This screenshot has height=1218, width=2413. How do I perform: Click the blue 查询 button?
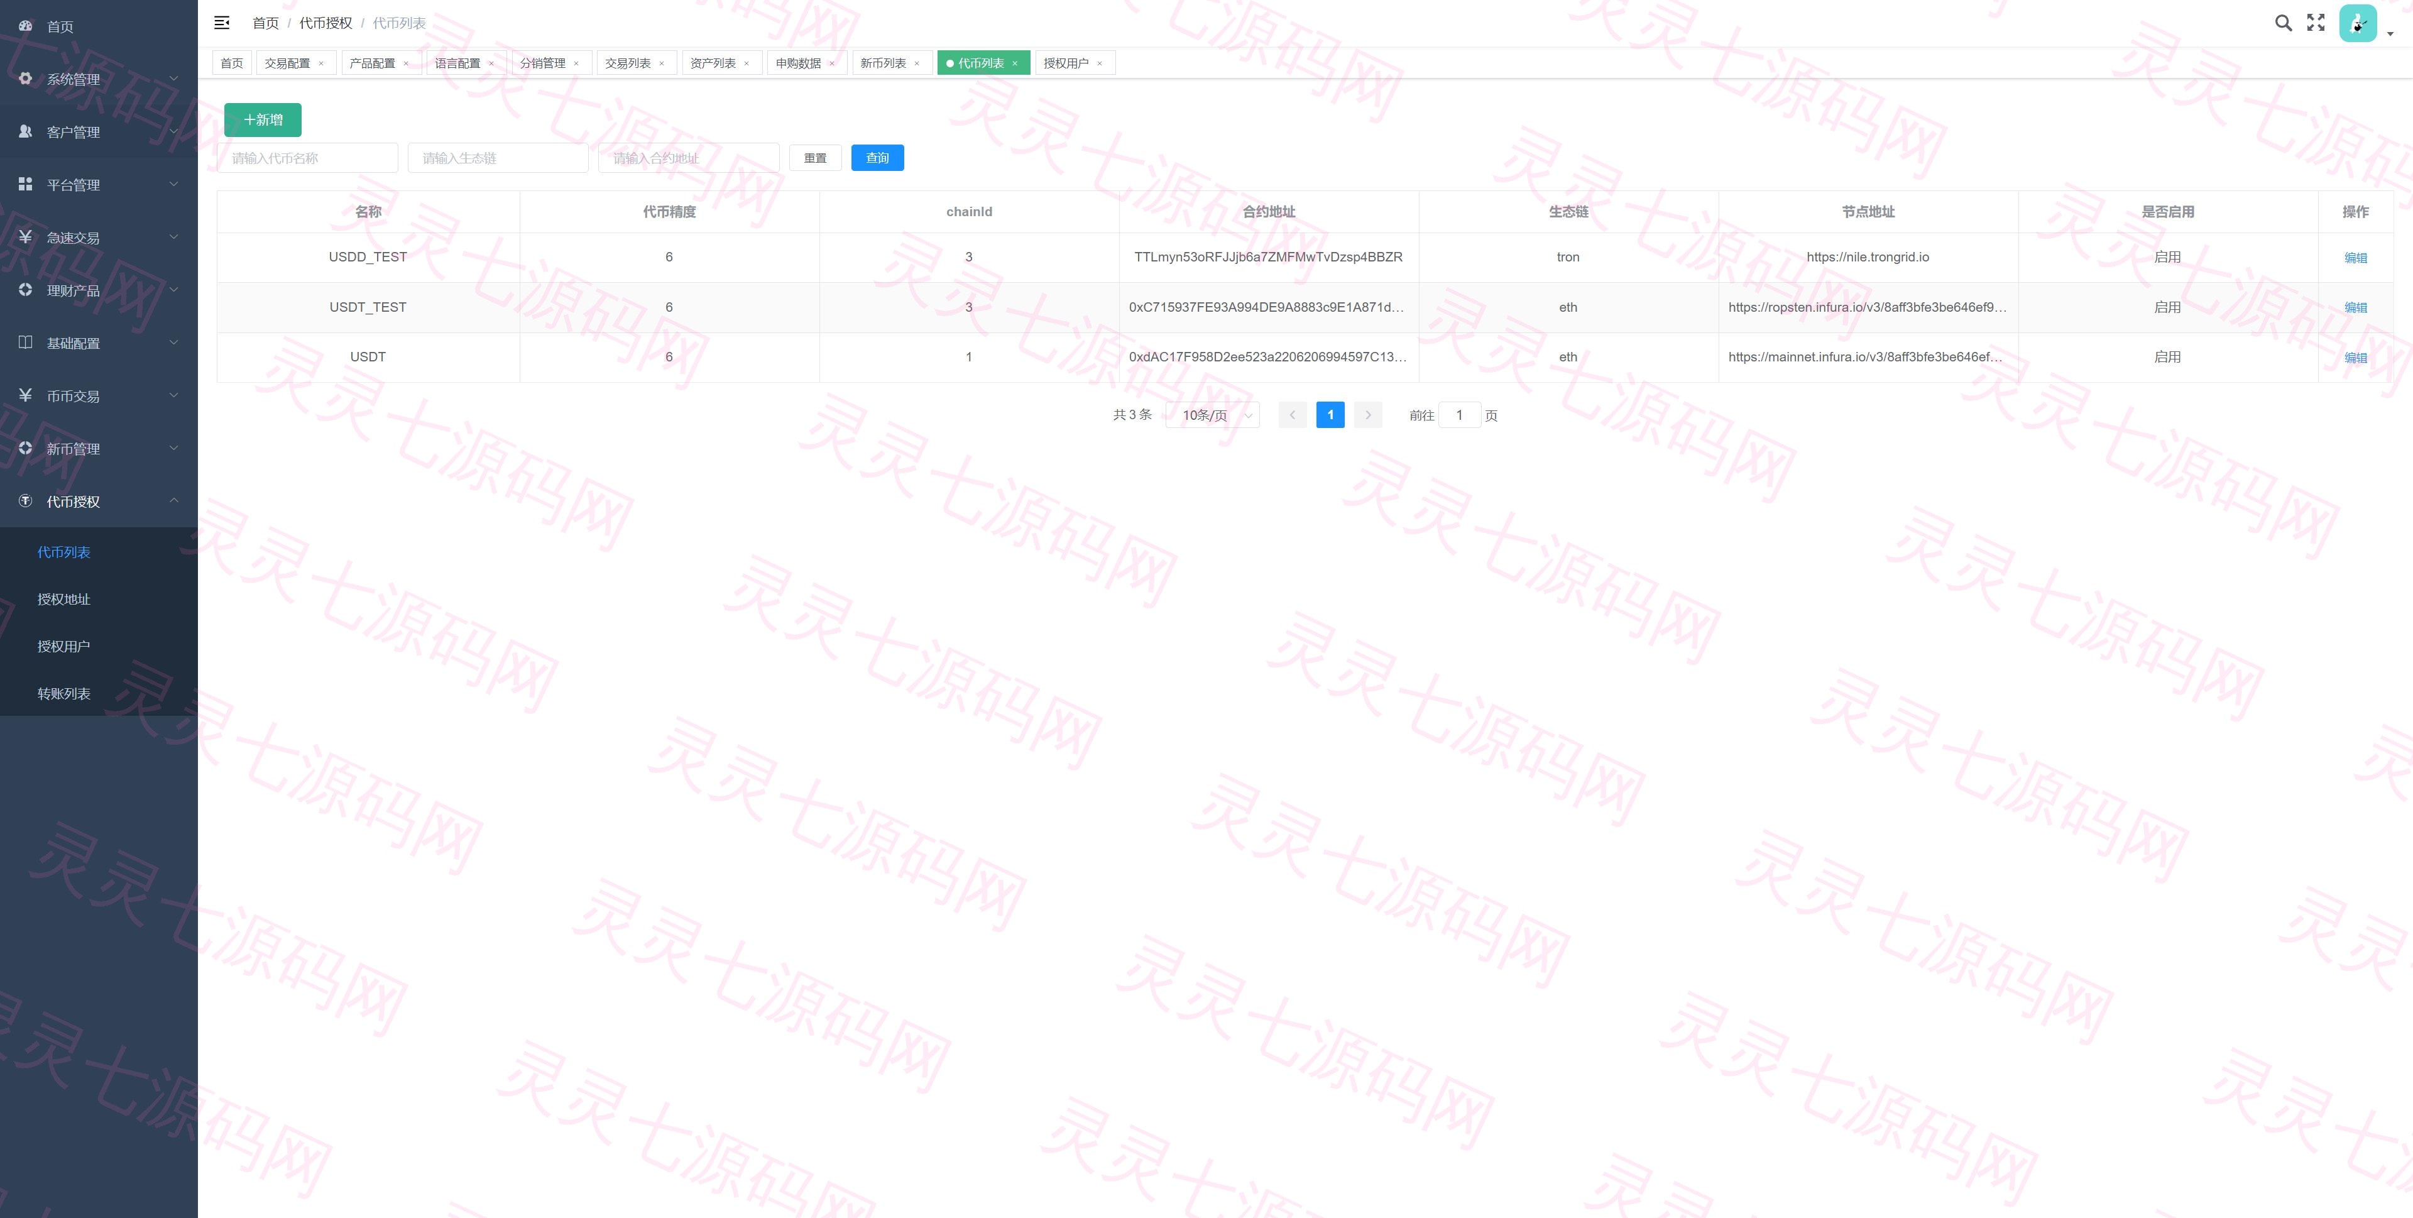tap(878, 157)
